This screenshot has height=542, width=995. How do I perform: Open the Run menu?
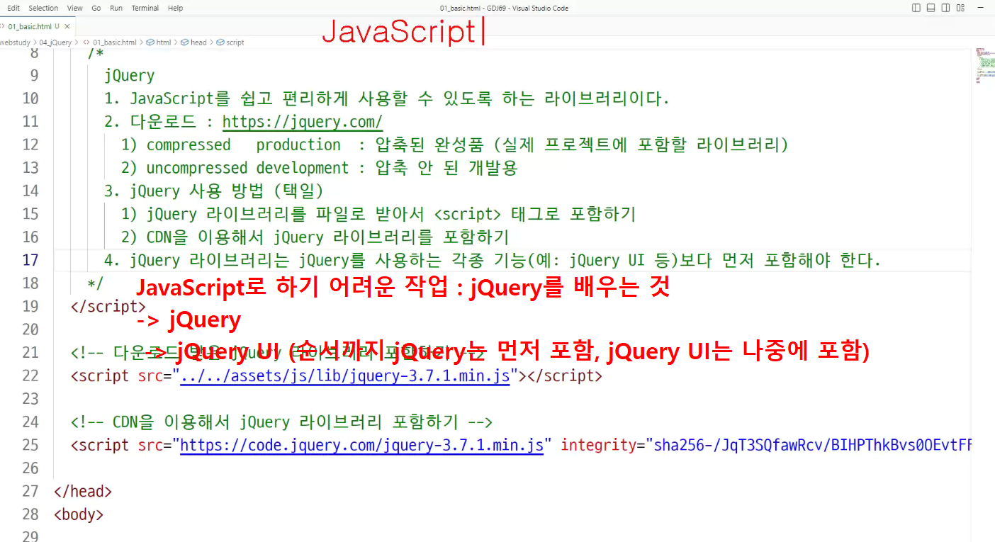[116, 8]
